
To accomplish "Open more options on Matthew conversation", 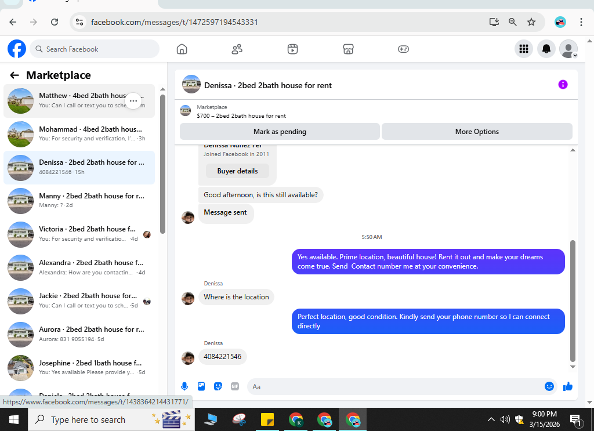I will (133, 101).
